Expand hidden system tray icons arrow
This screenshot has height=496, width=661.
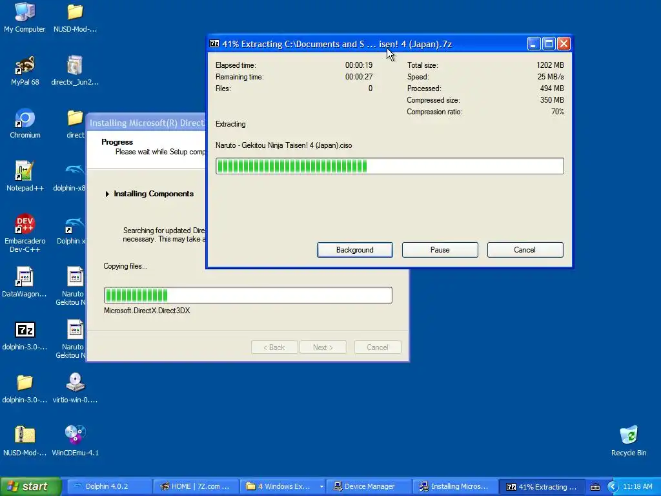click(x=613, y=487)
